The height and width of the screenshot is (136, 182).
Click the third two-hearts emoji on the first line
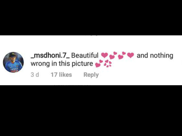tap(122, 55)
